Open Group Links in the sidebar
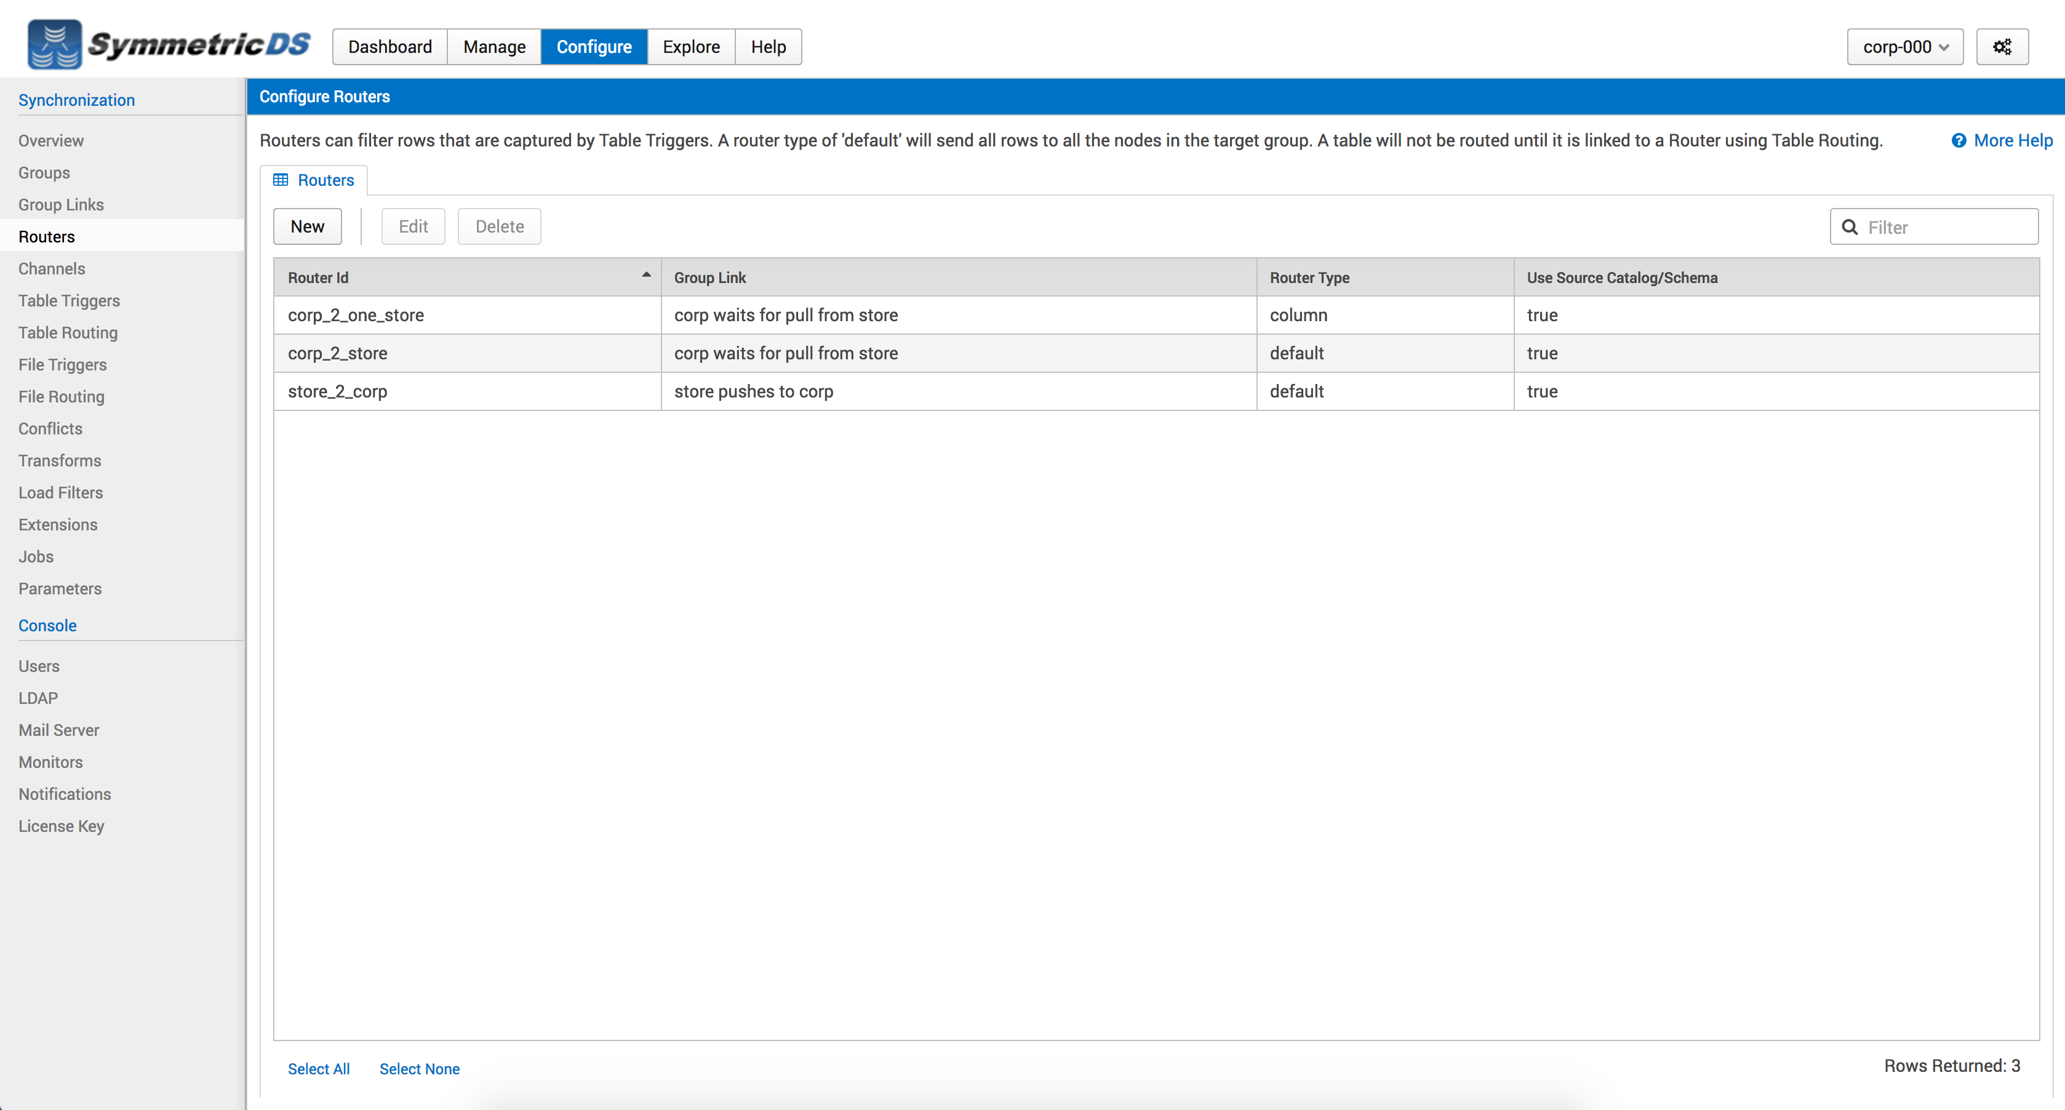The image size is (2065, 1110). click(x=61, y=204)
